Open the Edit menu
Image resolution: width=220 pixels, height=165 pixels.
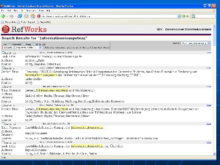point(9,10)
